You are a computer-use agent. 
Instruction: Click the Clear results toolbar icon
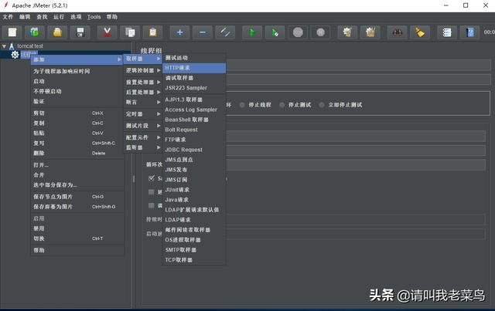point(347,32)
